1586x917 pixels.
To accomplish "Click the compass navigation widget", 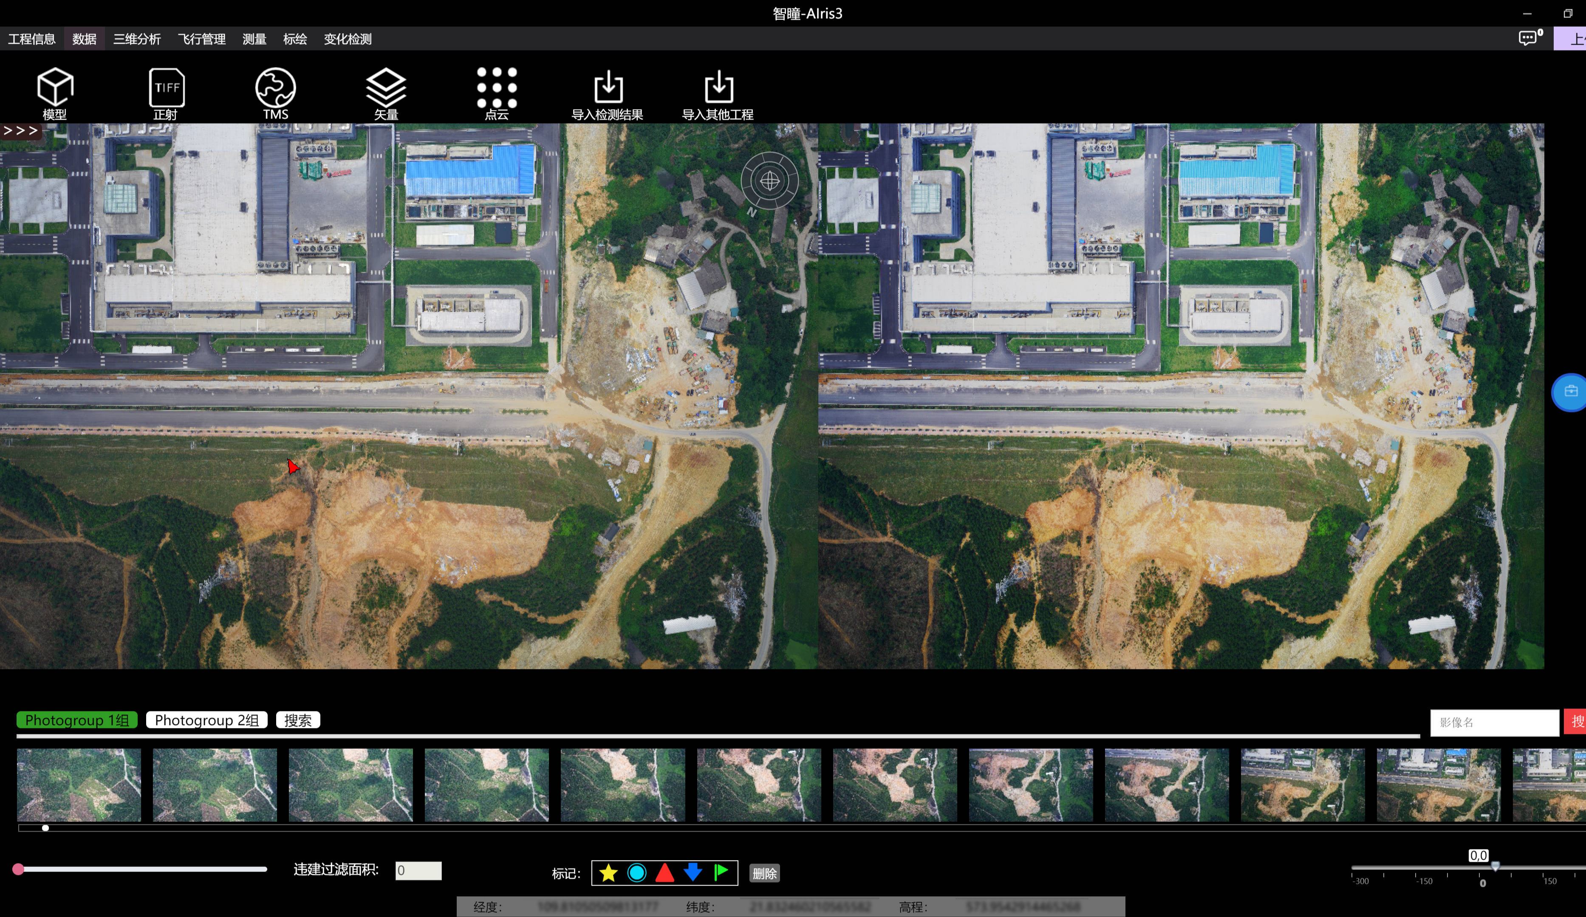I will pyautogui.click(x=769, y=181).
